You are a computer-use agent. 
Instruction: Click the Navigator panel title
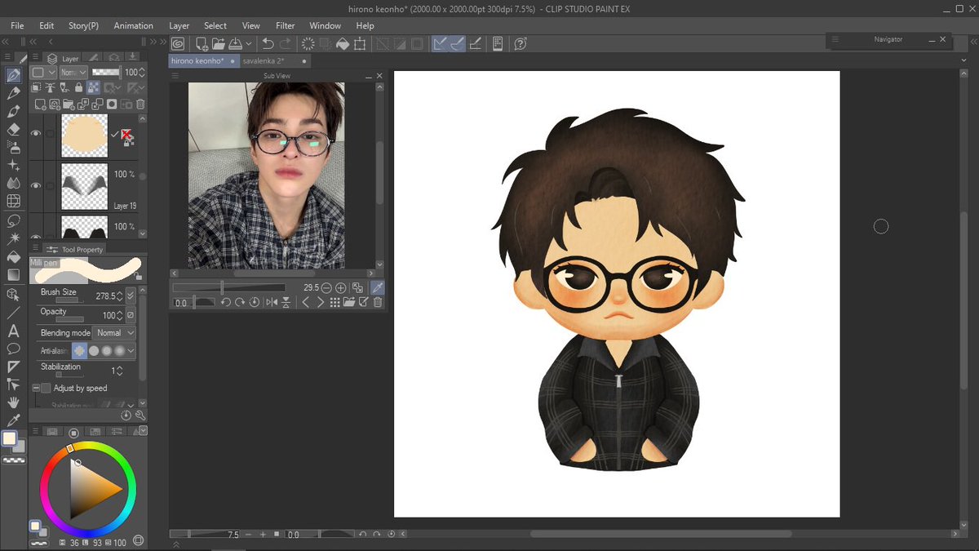pos(888,39)
